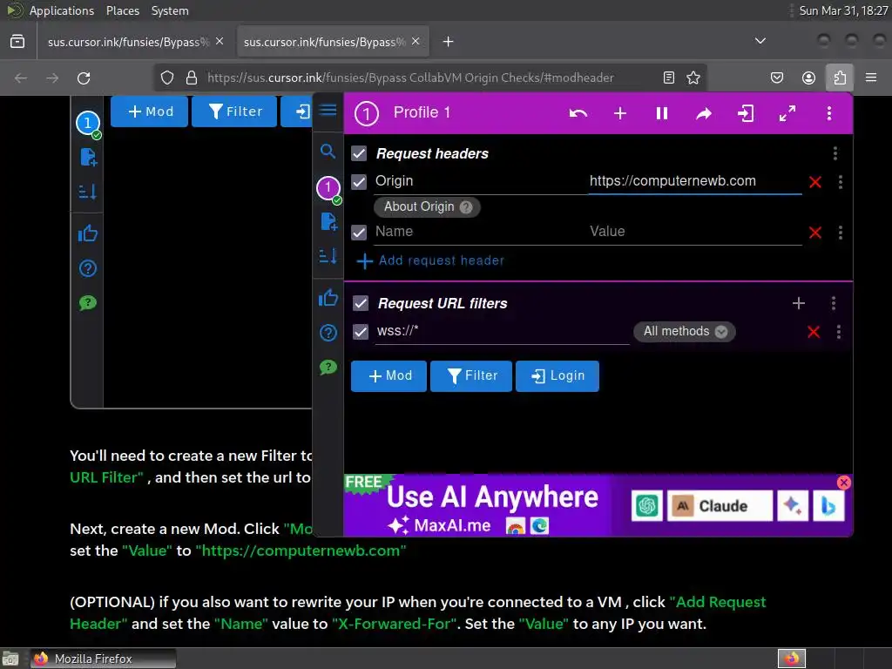Click sort profiles icon in popup sidebar
The image size is (892, 669).
(328, 256)
